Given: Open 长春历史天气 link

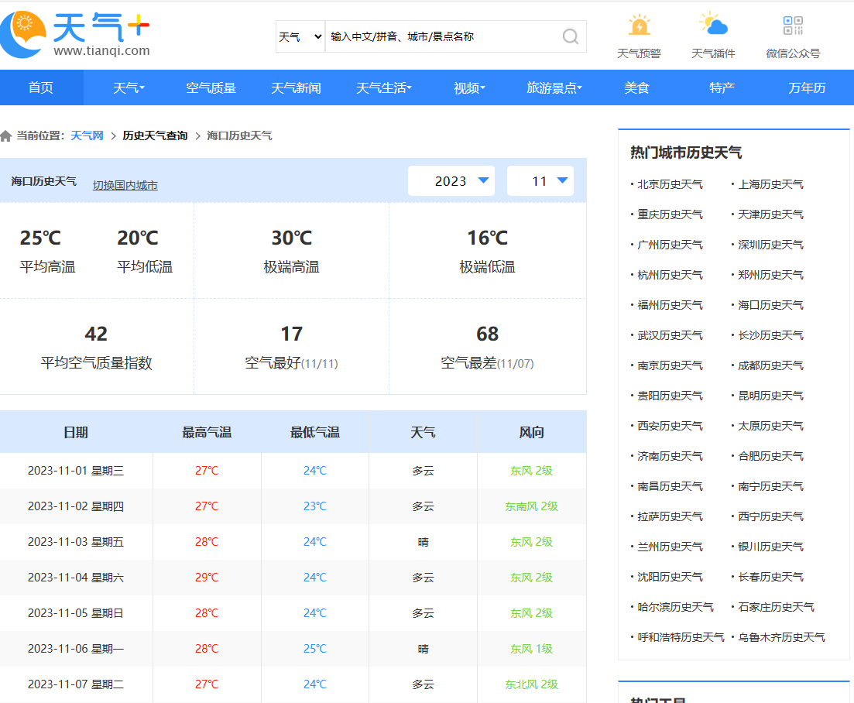Looking at the screenshot, I should [x=770, y=578].
